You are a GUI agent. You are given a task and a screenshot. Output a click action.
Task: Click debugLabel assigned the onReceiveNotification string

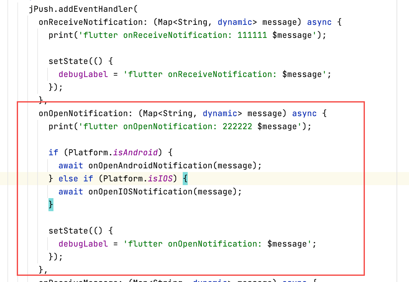pos(83,74)
